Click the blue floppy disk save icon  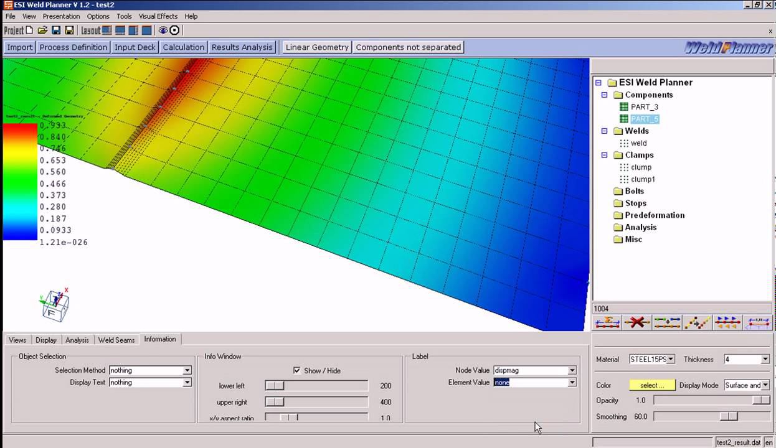pyautogui.click(x=56, y=30)
